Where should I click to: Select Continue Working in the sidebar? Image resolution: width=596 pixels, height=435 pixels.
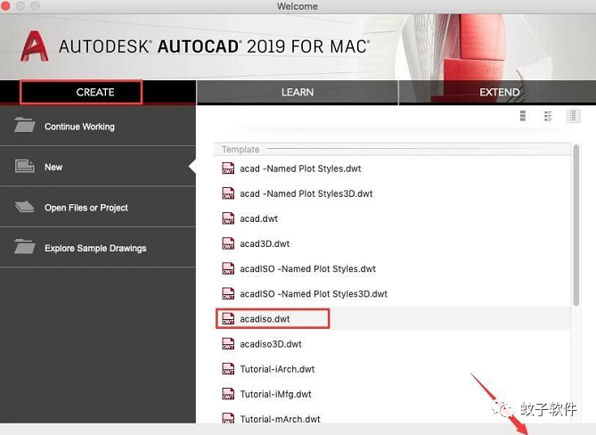[x=98, y=127]
